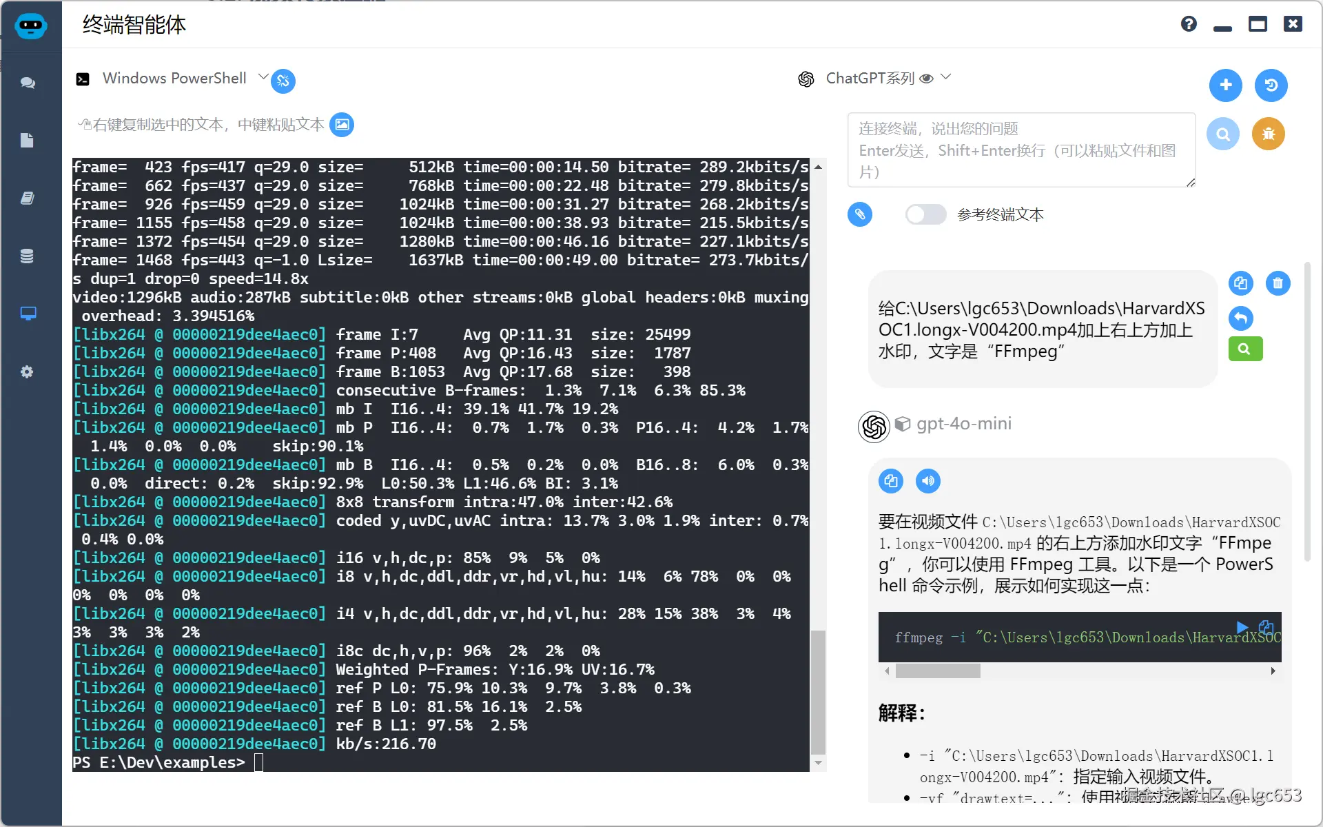Open the settings gear in left sidebar
The width and height of the screenshot is (1323, 827).
coord(27,372)
